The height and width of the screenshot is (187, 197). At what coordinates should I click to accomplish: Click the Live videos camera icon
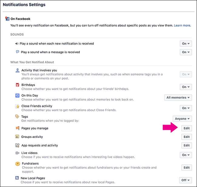click(x=17, y=153)
